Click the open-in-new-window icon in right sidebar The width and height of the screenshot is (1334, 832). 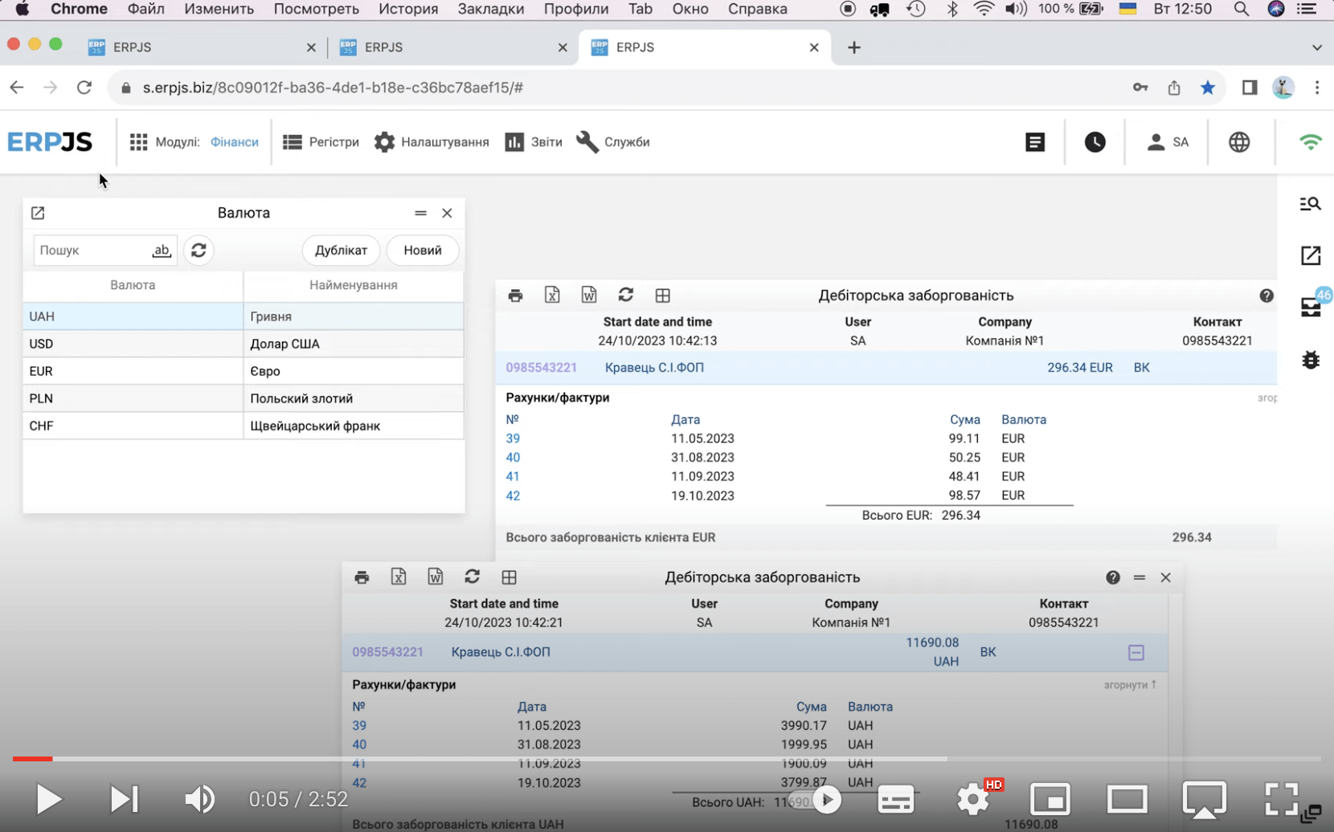[x=1311, y=255]
